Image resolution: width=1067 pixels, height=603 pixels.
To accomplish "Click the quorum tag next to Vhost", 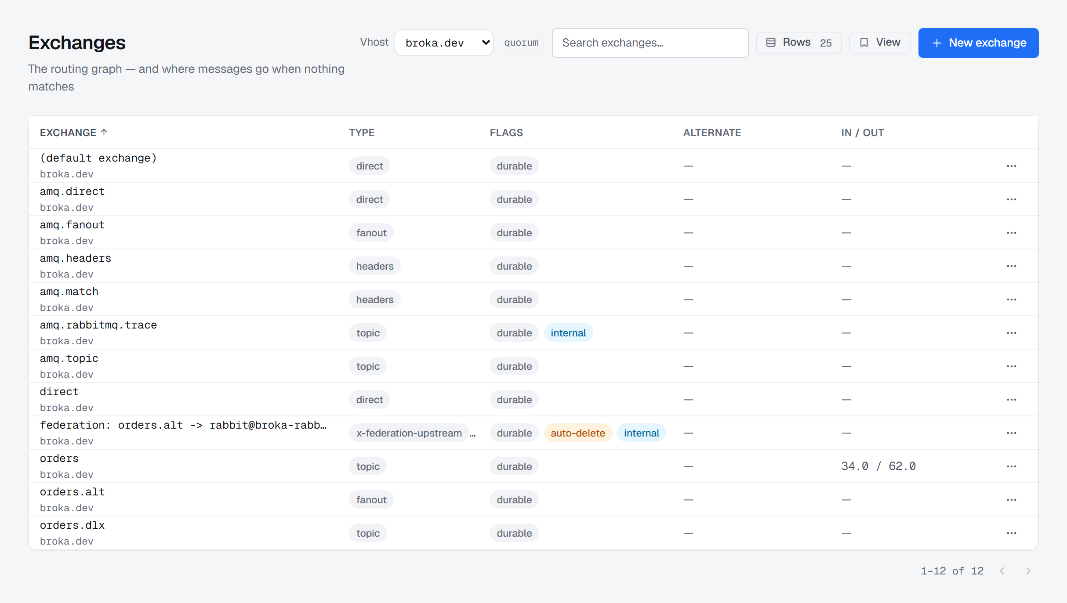I will point(521,43).
